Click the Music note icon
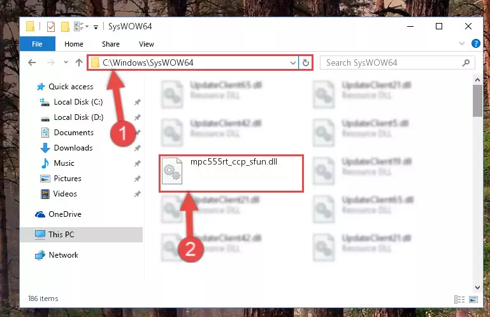Screen dimensions: 490x317 click(x=45, y=163)
